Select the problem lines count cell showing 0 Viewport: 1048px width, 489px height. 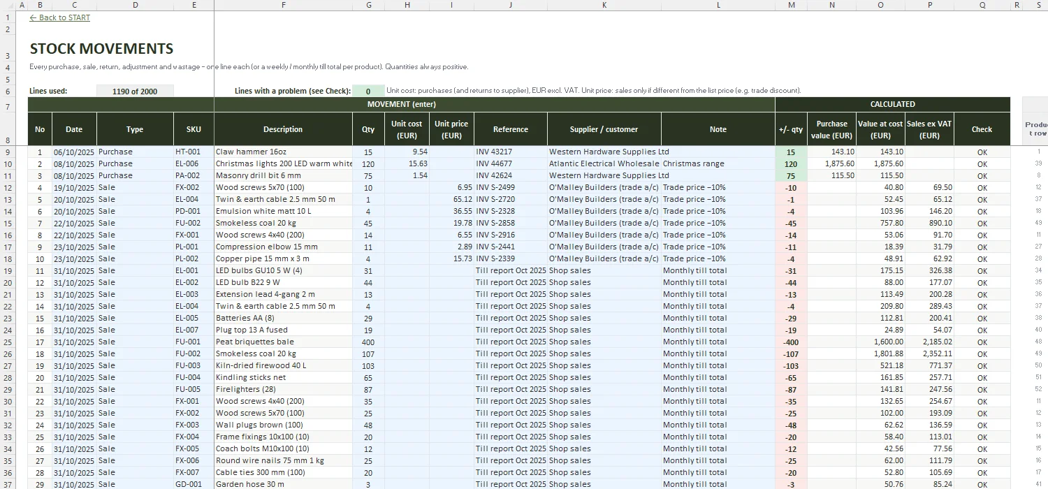click(368, 91)
